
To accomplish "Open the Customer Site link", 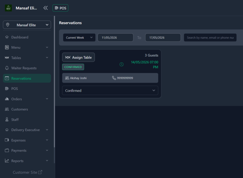I will pyautogui.click(x=27, y=172).
